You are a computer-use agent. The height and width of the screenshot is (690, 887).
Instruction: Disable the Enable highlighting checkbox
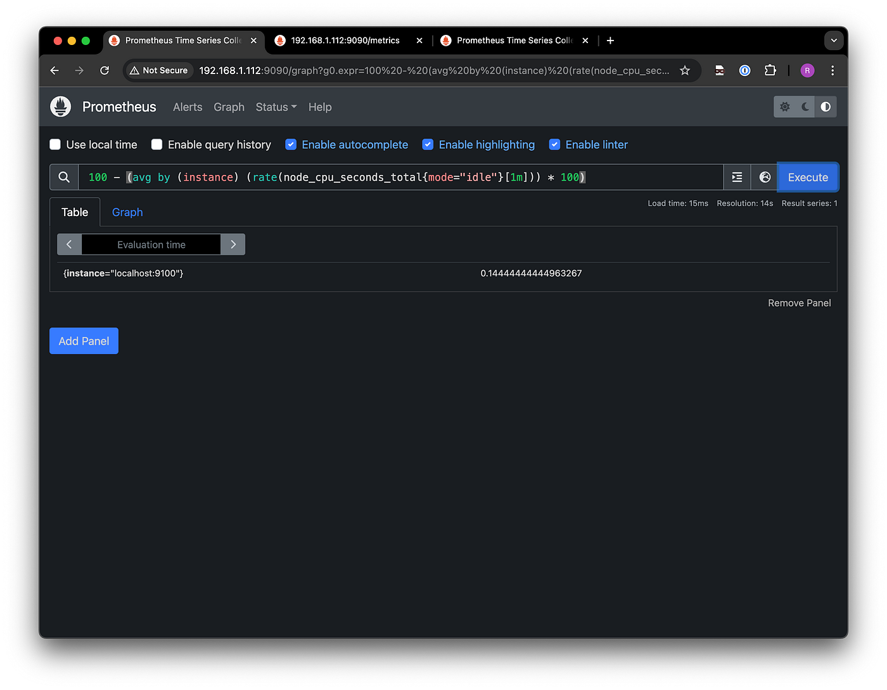coord(428,144)
